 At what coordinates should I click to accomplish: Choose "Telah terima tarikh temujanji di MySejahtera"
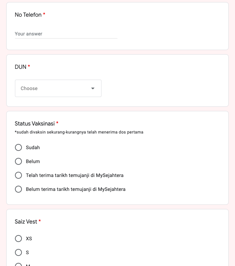point(18,175)
